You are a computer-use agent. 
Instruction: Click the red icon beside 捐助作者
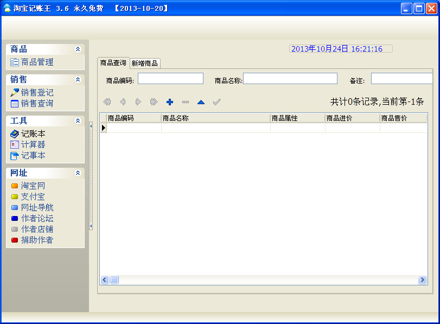15,240
